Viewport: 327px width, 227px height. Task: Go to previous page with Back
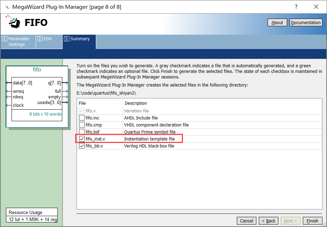(x=268, y=221)
